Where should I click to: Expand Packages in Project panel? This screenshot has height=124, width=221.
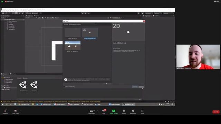click(1, 89)
